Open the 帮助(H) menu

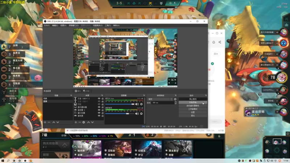[x=116, y=25]
